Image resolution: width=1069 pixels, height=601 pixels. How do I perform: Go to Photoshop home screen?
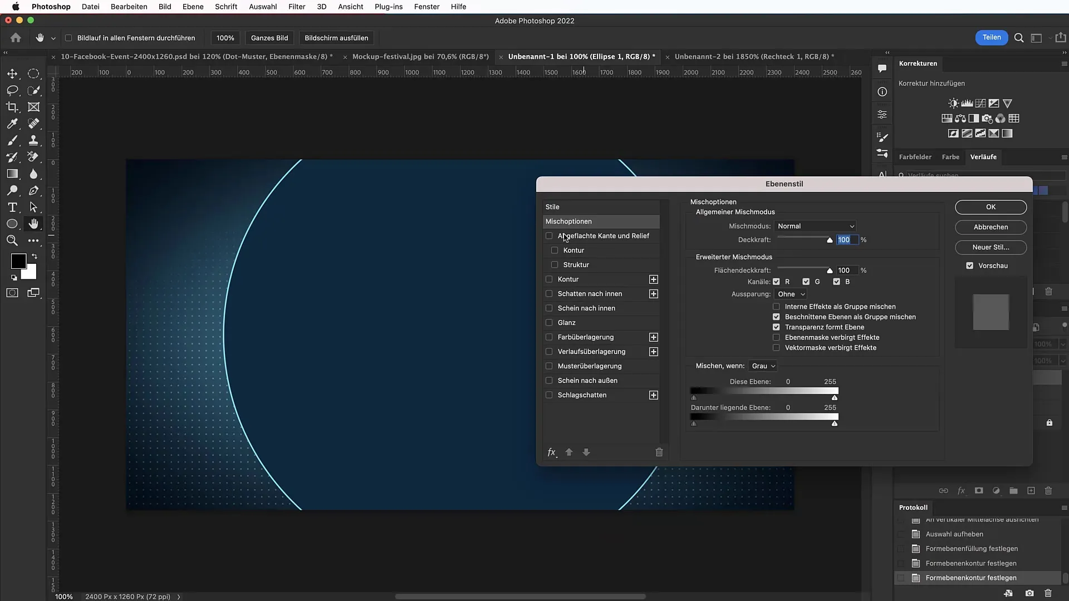[x=16, y=38]
